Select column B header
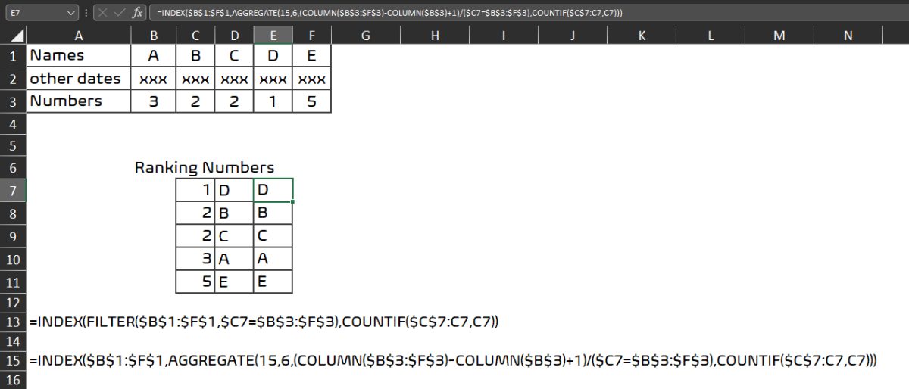 pyautogui.click(x=154, y=35)
